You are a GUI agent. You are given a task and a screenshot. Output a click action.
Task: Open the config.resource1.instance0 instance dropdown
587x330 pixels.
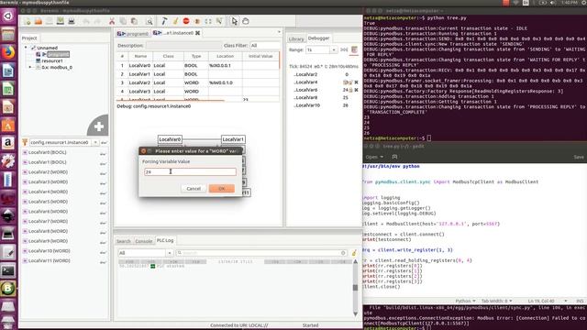[95, 142]
